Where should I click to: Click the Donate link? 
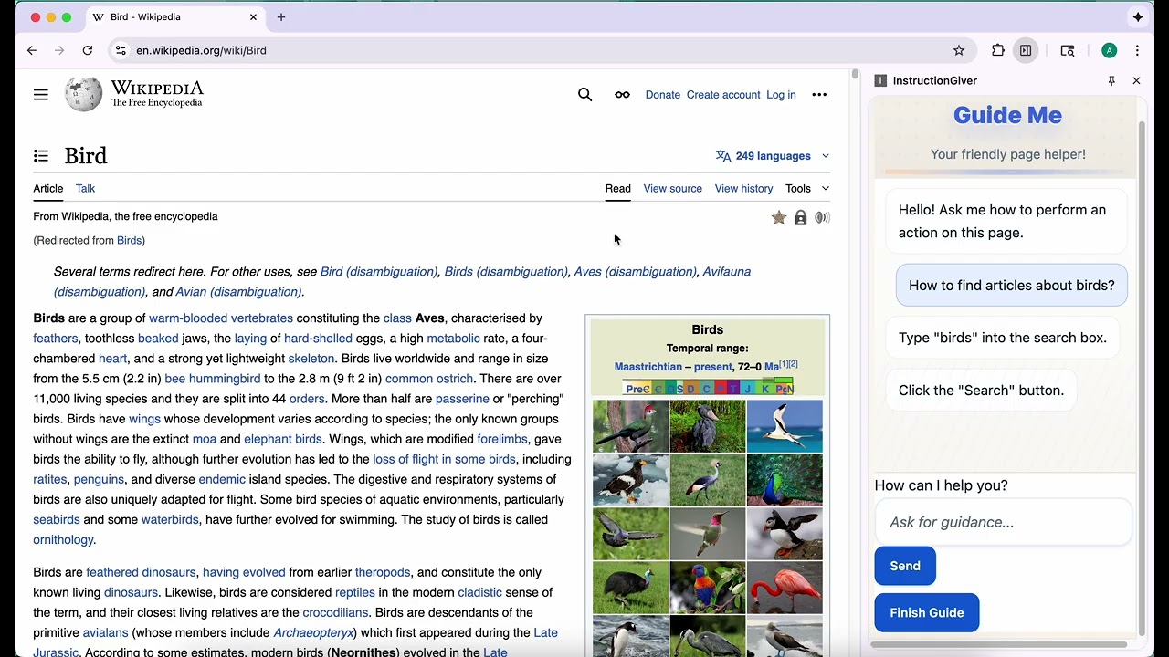(x=663, y=95)
